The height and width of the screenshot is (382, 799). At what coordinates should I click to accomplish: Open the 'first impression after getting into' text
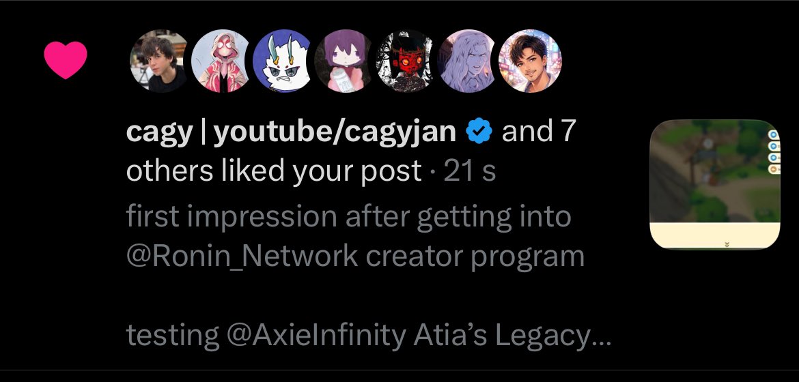348,217
